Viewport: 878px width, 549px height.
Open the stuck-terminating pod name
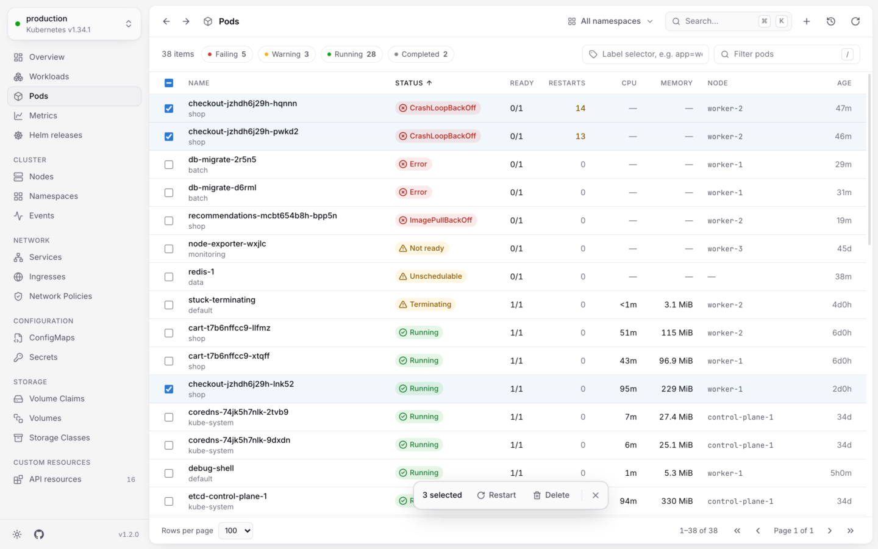(x=222, y=300)
